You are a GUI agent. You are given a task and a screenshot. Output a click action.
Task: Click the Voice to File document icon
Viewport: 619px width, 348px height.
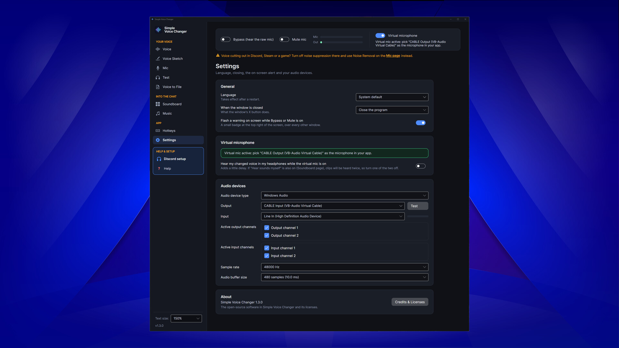[158, 87]
